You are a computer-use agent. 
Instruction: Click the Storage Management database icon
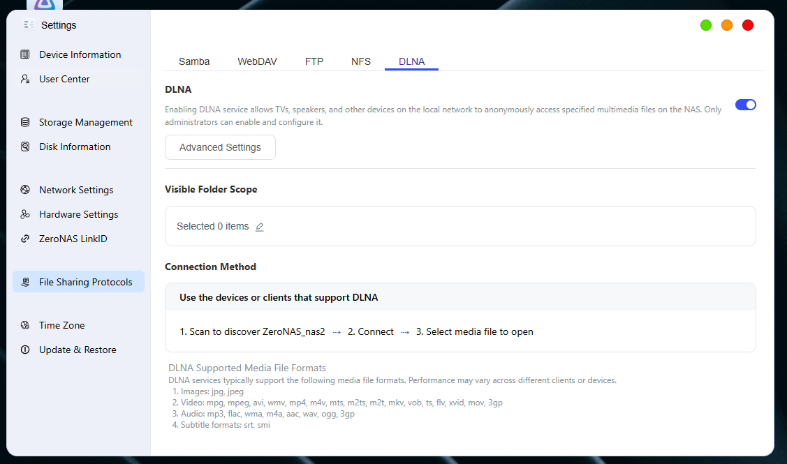point(25,122)
